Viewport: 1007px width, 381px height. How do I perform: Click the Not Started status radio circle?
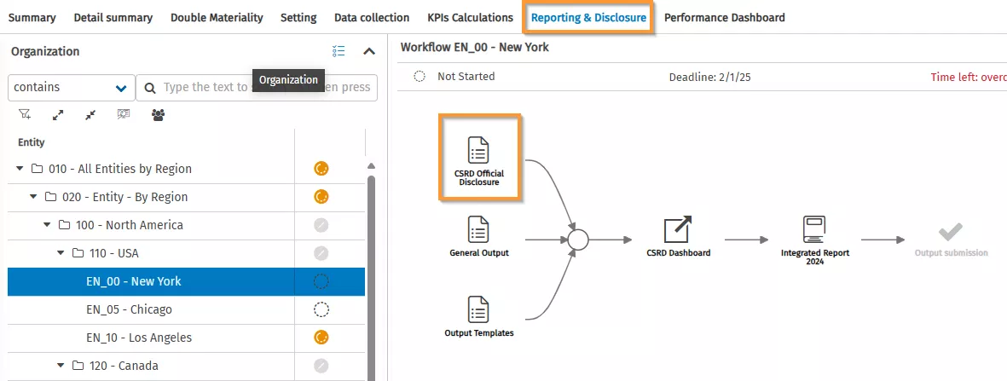tap(420, 77)
